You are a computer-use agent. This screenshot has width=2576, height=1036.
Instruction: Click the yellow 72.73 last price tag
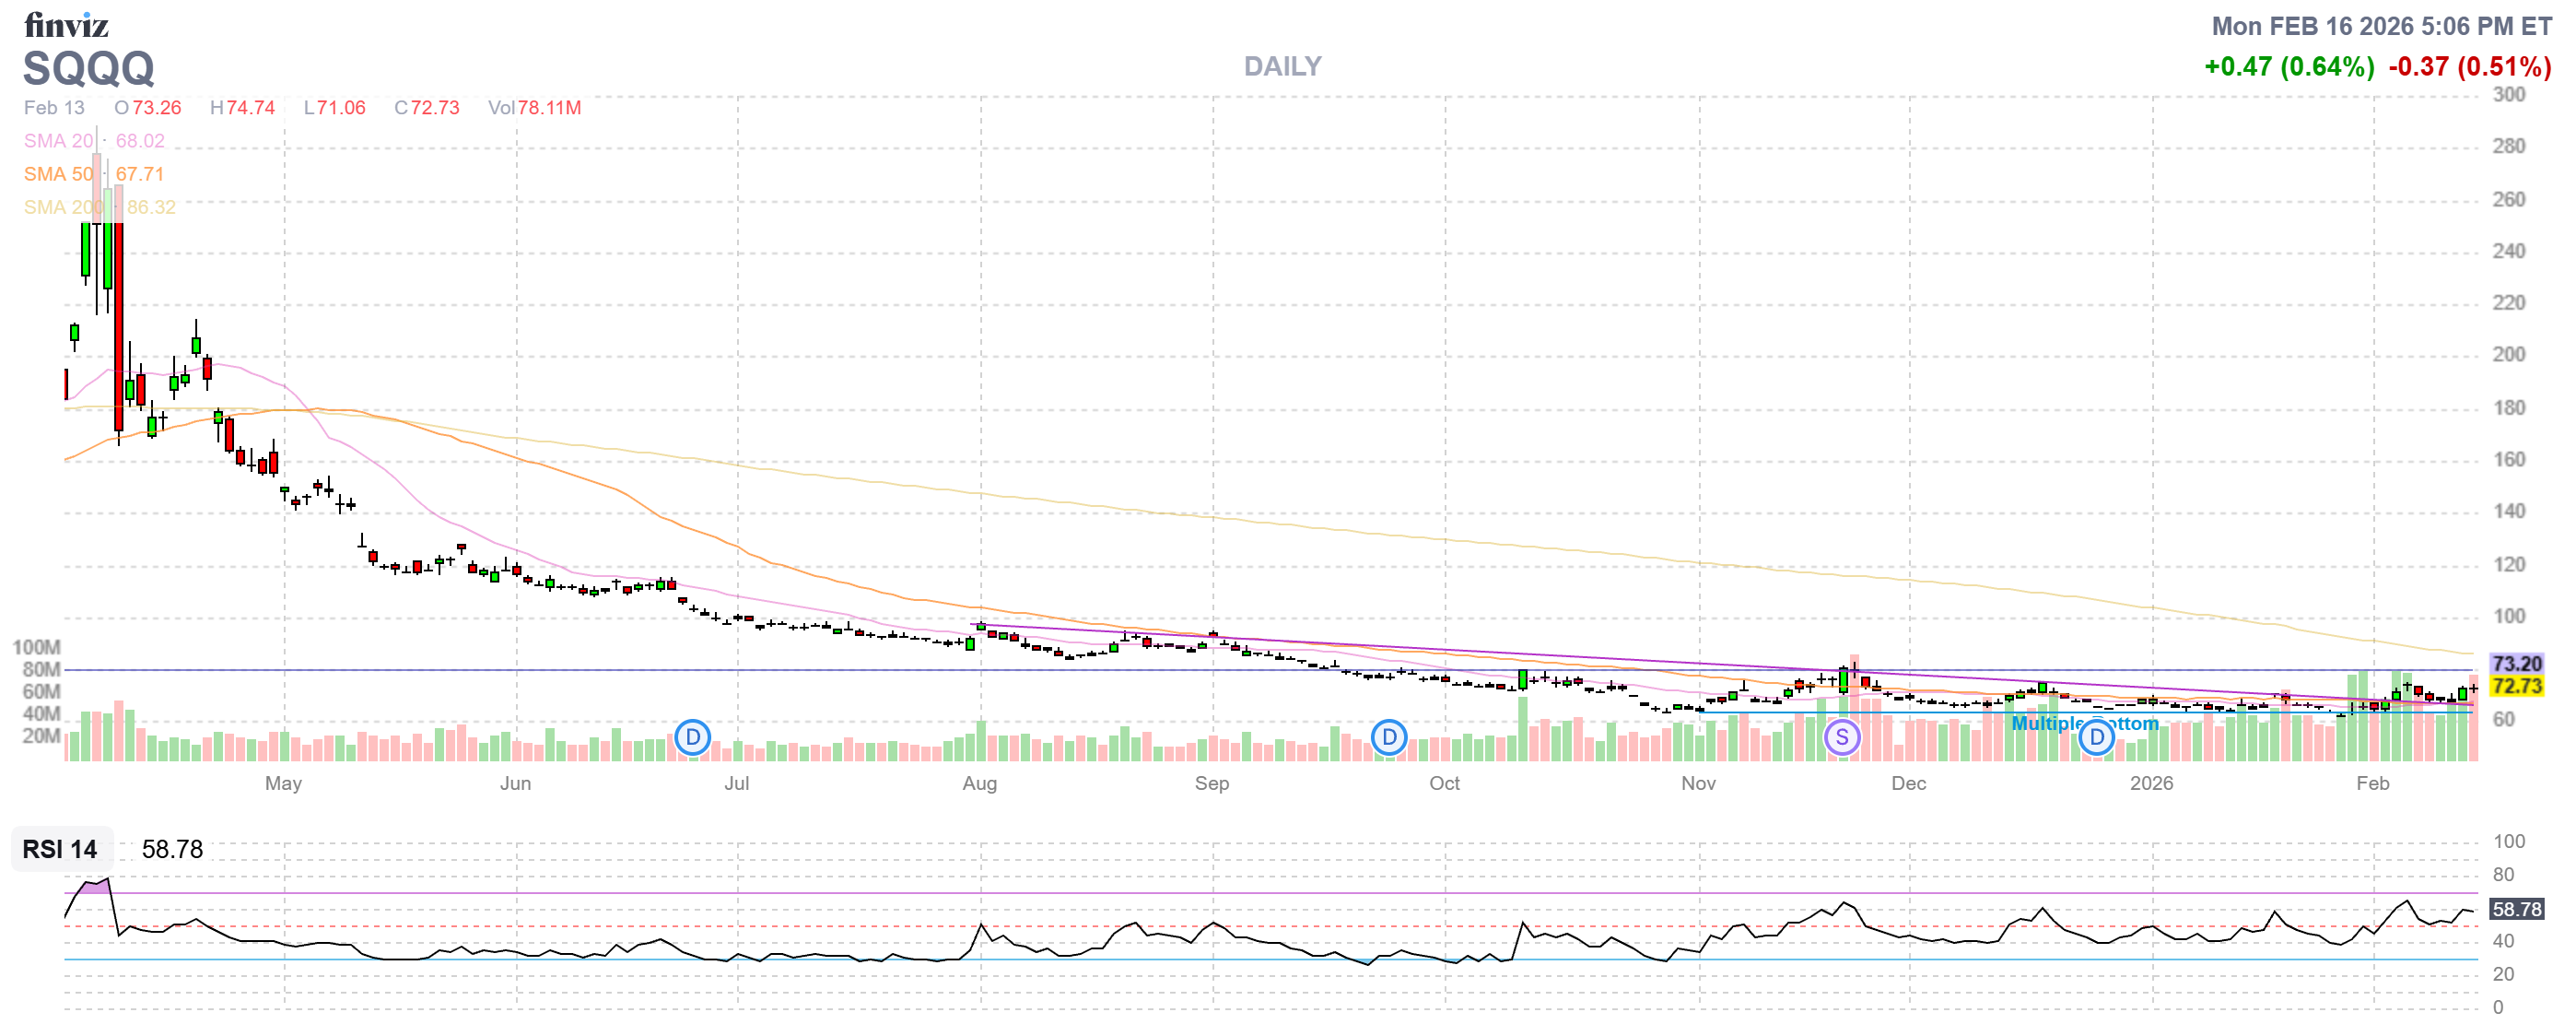click(2516, 686)
